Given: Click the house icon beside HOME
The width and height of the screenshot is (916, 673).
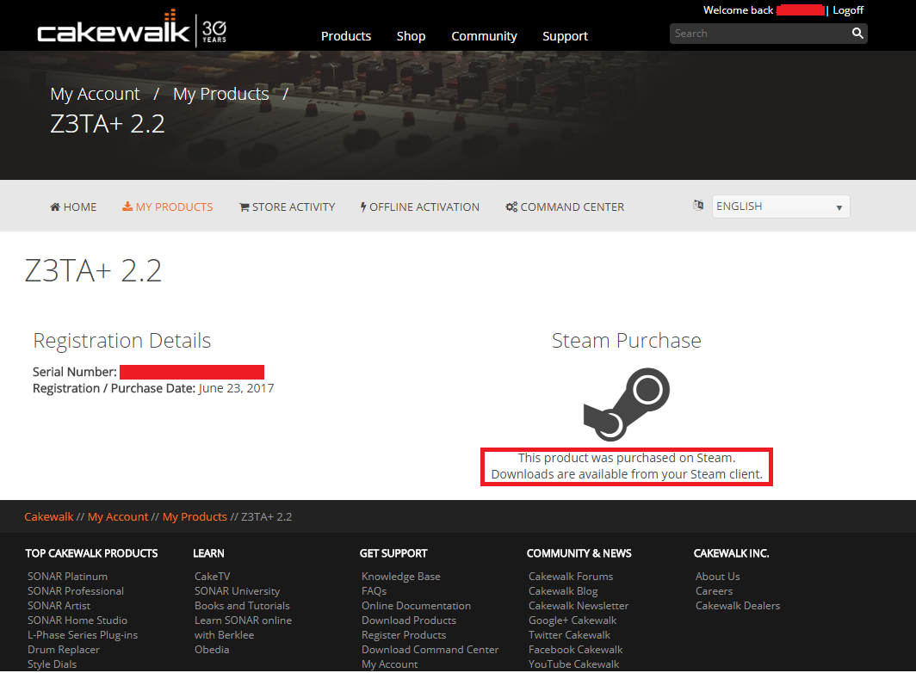Looking at the screenshot, I should click(55, 207).
